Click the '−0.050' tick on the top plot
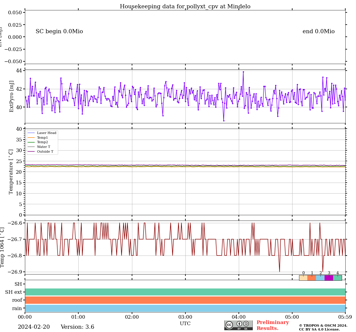This screenshot has width=356, height=332. pyautogui.click(x=12, y=61)
